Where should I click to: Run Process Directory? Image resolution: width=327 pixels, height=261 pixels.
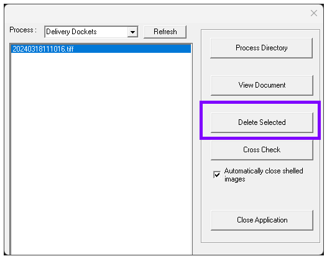262,48
